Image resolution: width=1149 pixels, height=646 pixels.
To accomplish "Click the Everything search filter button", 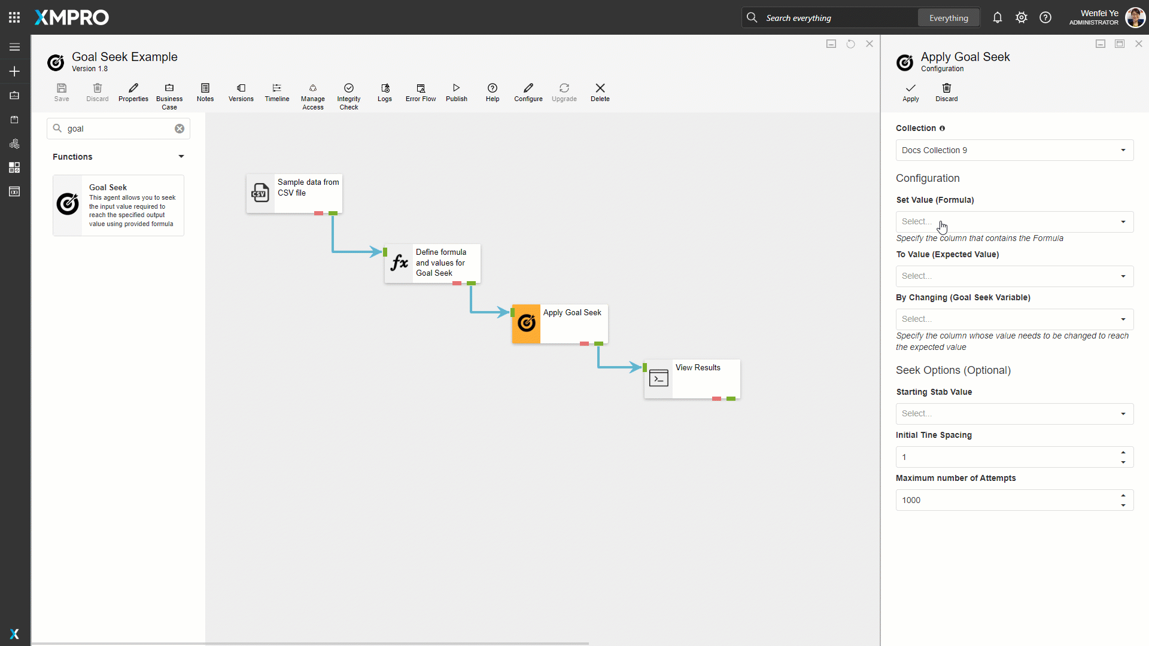I will [x=948, y=18].
